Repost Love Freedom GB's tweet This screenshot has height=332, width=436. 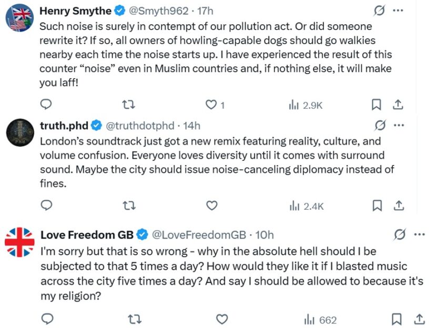click(134, 319)
